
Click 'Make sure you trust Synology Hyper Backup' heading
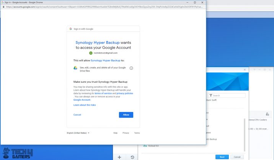[x=100, y=82]
